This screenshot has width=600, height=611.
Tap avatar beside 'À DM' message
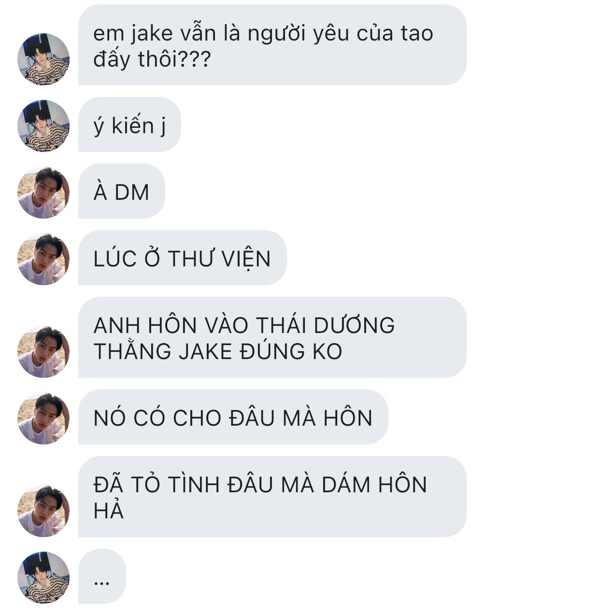pos(43,193)
